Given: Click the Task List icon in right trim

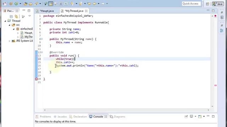Looking at the screenshot, I should 222,17.
